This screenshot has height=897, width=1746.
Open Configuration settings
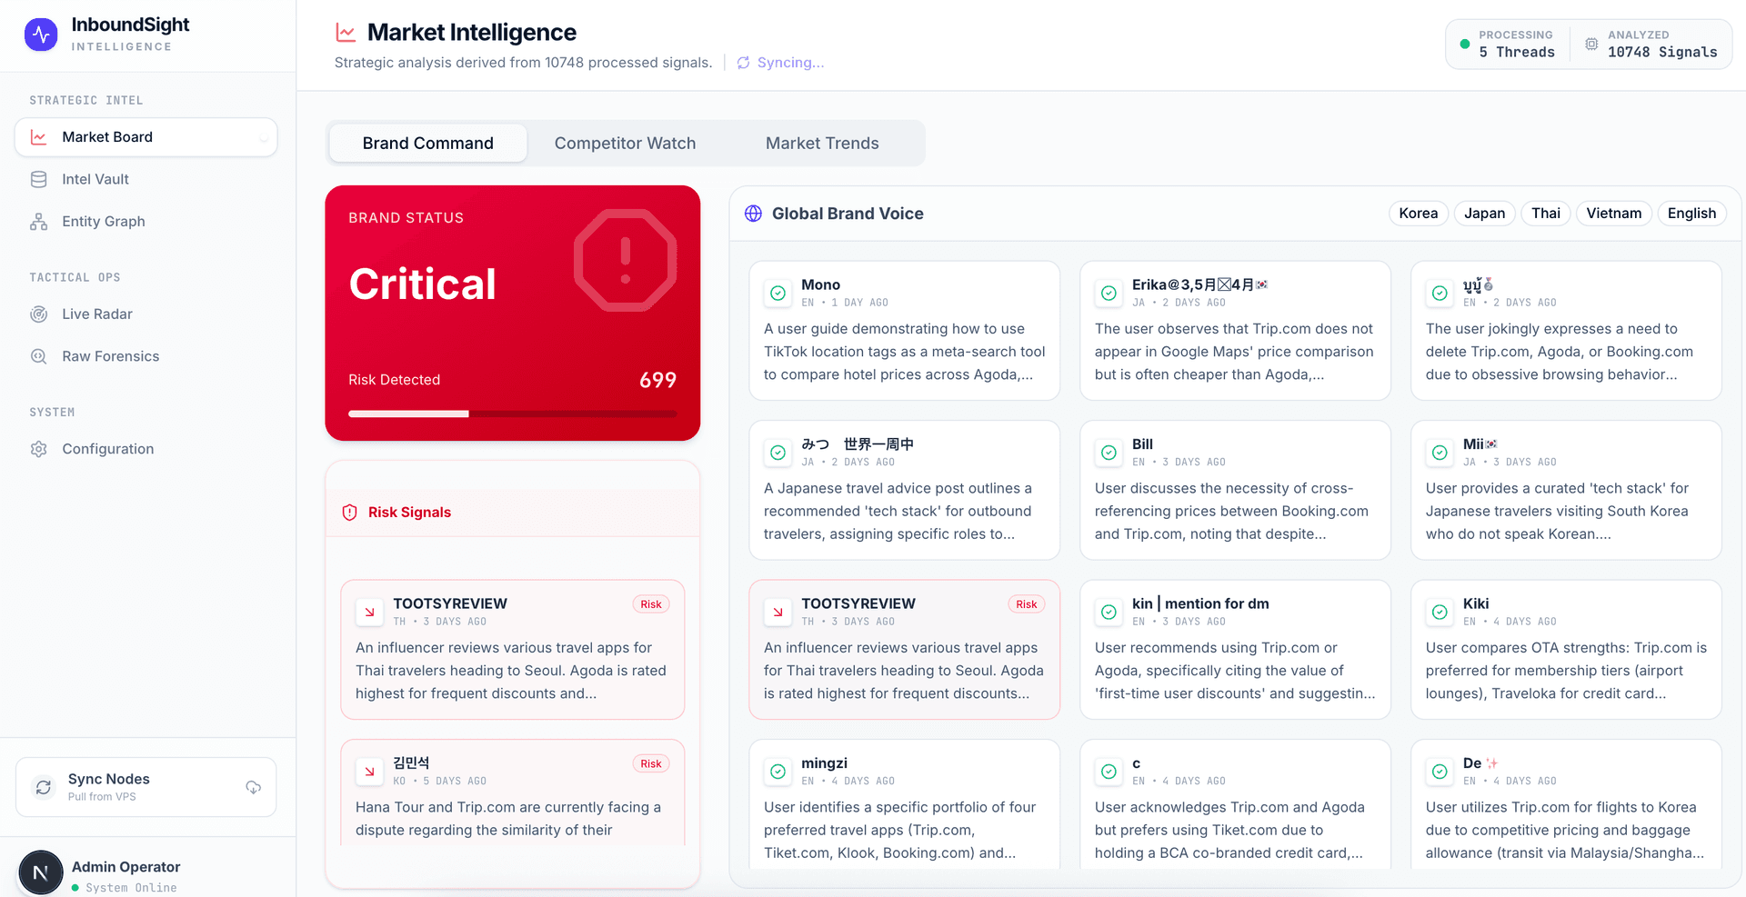(x=145, y=449)
